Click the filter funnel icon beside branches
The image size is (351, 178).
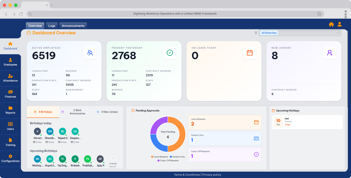256,33
